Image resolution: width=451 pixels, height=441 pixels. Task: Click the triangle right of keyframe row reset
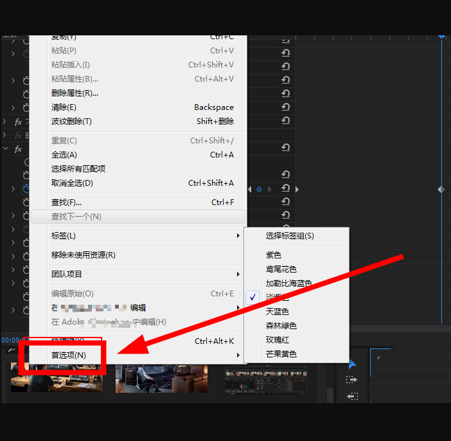(297, 190)
